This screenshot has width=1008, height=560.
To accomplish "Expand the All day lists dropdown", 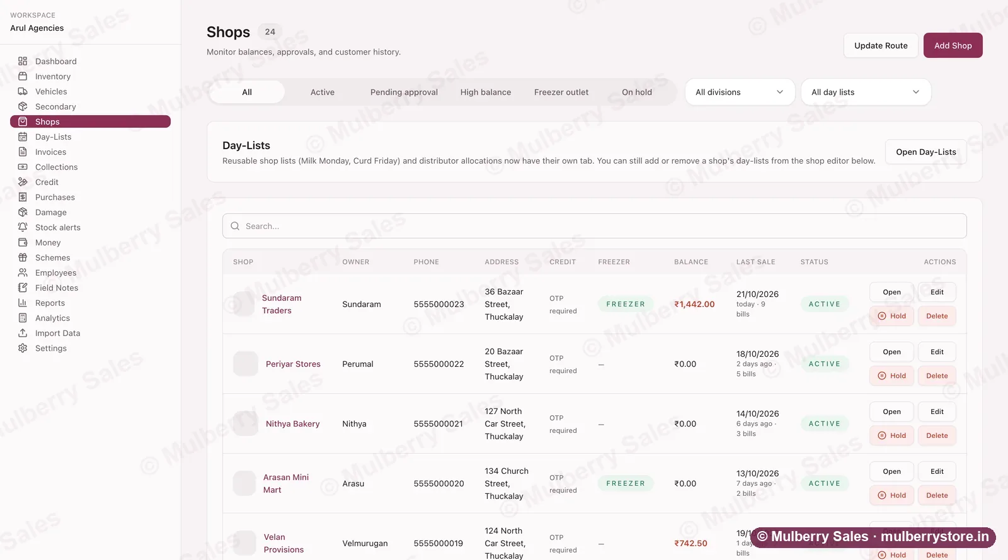I will [866, 92].
